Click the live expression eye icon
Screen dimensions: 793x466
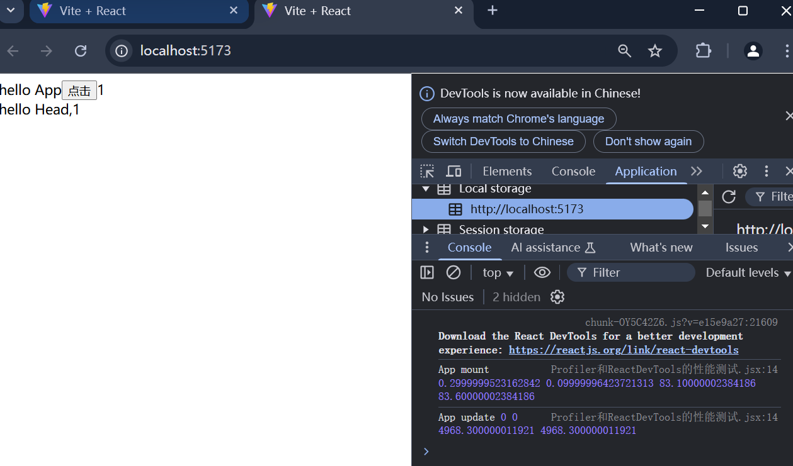[x=542, y=272]
